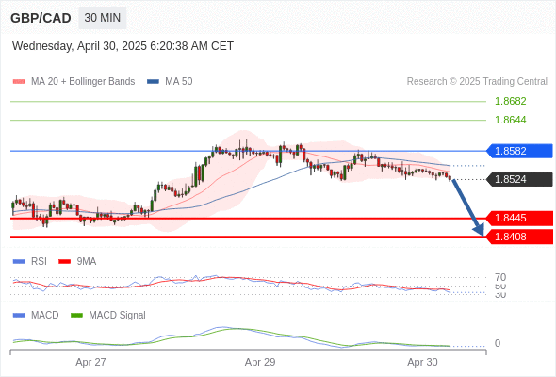Screen dimensions: 556x377
Task: Select the black 1.8524 current price tag
Action: [x=519, y=179]
